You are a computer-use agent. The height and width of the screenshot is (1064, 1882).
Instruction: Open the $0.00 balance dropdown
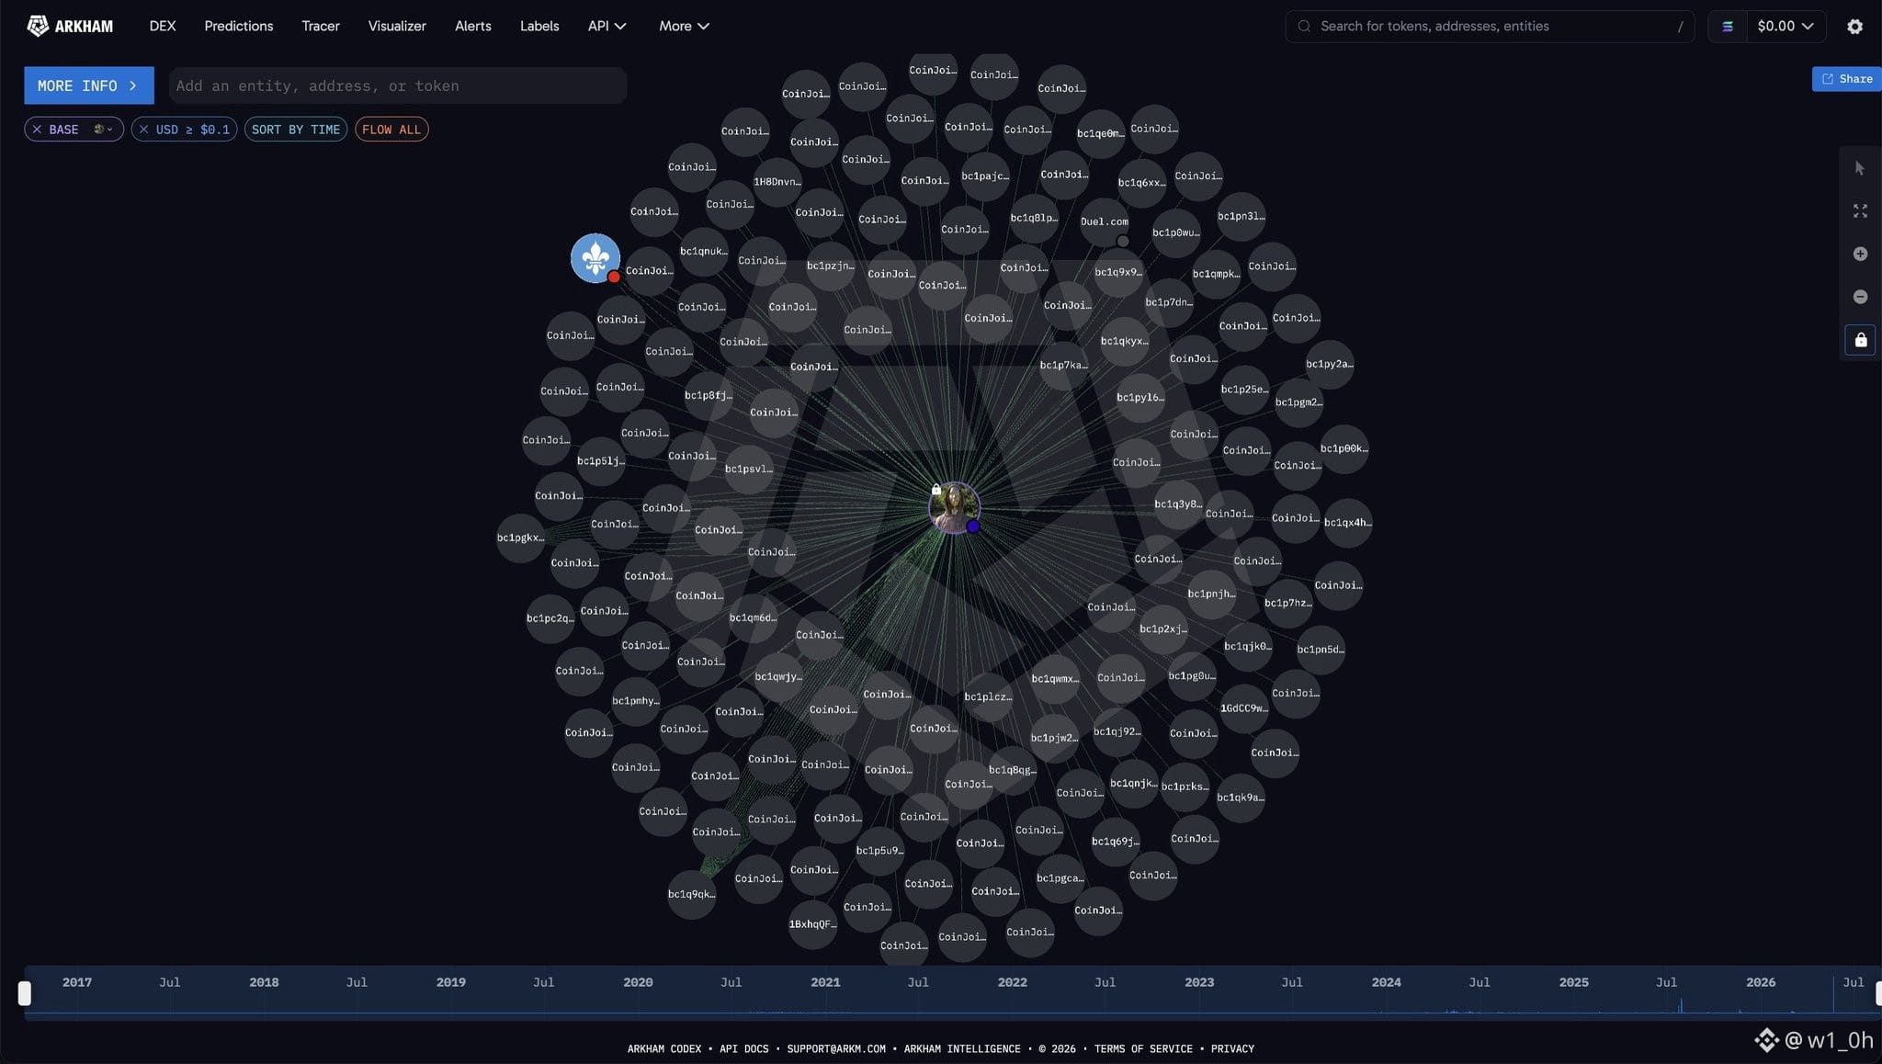1785,26
